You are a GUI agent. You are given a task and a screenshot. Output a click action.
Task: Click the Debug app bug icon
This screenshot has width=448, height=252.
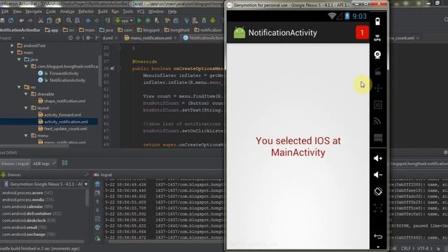coord(148,20)
